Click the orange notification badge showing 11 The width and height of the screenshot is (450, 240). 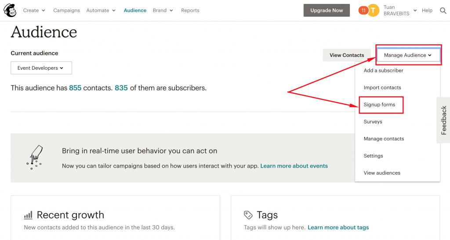point(363,11)
